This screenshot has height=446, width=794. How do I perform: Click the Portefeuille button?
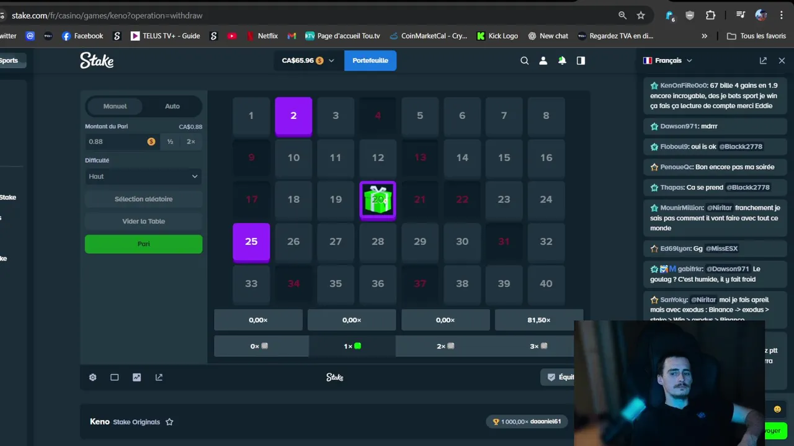coord(370,61)
